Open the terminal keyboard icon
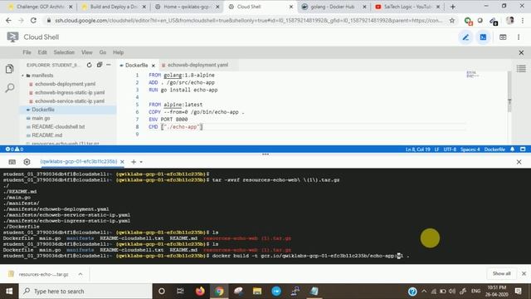 12,162
